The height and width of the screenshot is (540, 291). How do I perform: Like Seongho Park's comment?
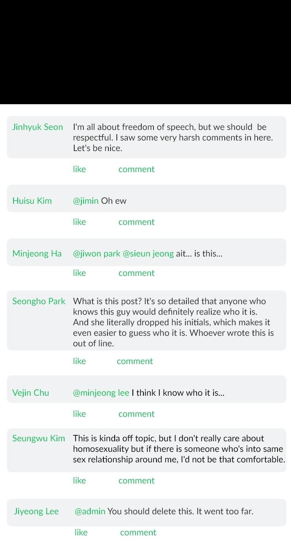[x=79, y=361]
